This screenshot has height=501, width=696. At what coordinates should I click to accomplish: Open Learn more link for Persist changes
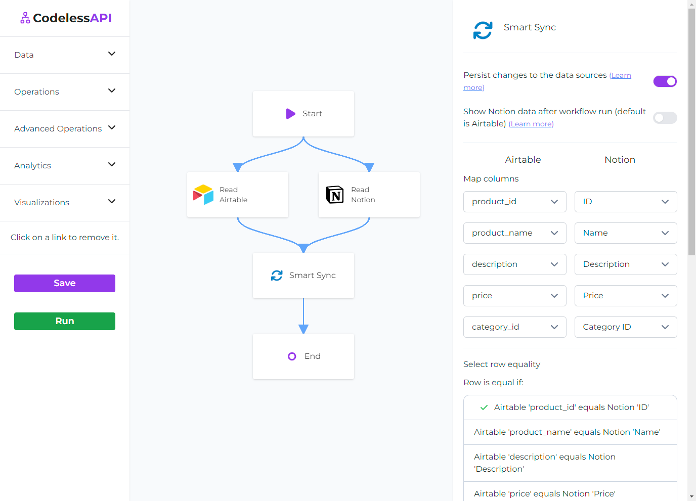tap(620, 76)
